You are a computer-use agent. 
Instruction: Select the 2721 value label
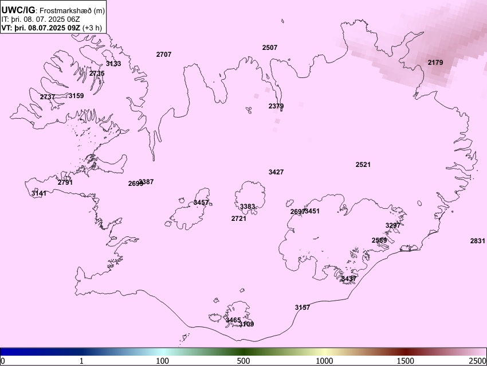click(238, 219)
